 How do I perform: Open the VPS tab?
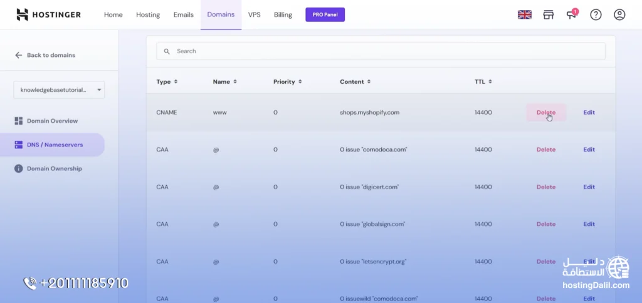point(254,14)
